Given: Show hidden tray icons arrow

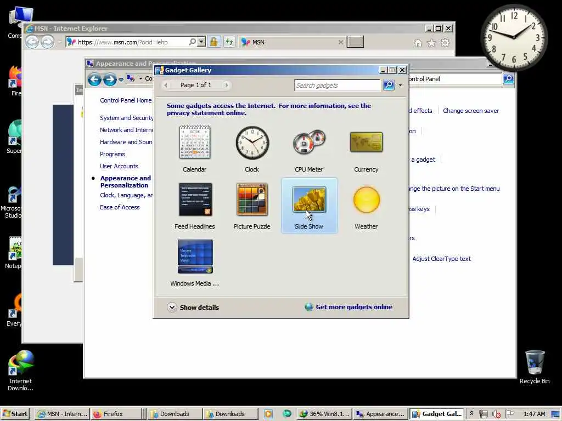Looking at the screenshot, I should point(471,413).
